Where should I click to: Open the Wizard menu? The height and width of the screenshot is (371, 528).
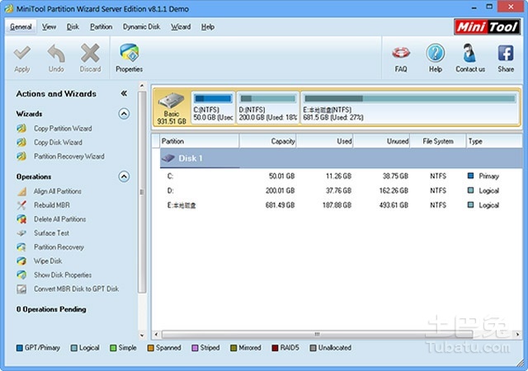181,27
